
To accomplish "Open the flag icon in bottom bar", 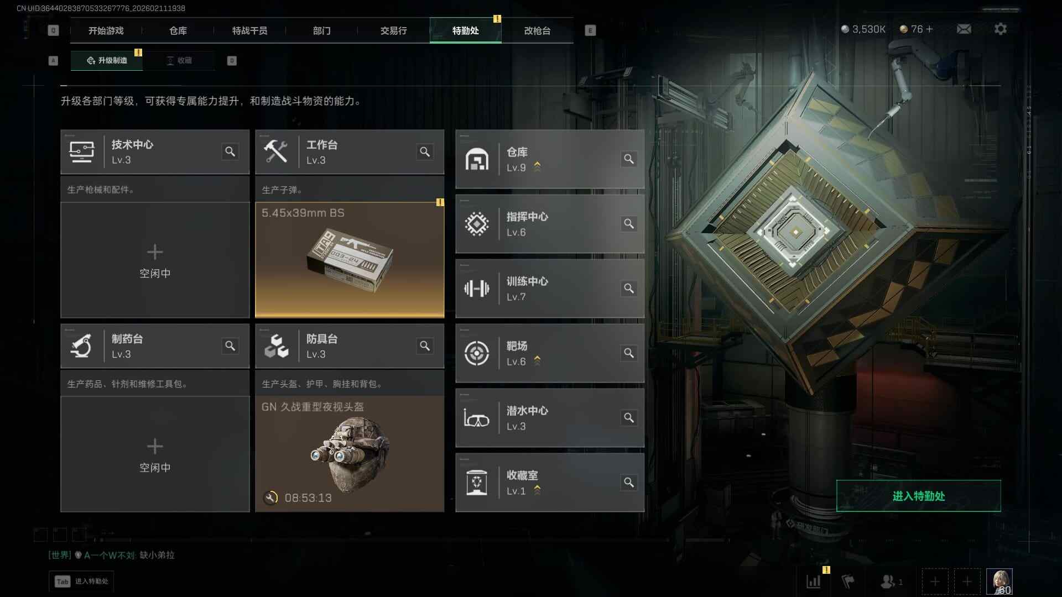I will pos(848,582).
